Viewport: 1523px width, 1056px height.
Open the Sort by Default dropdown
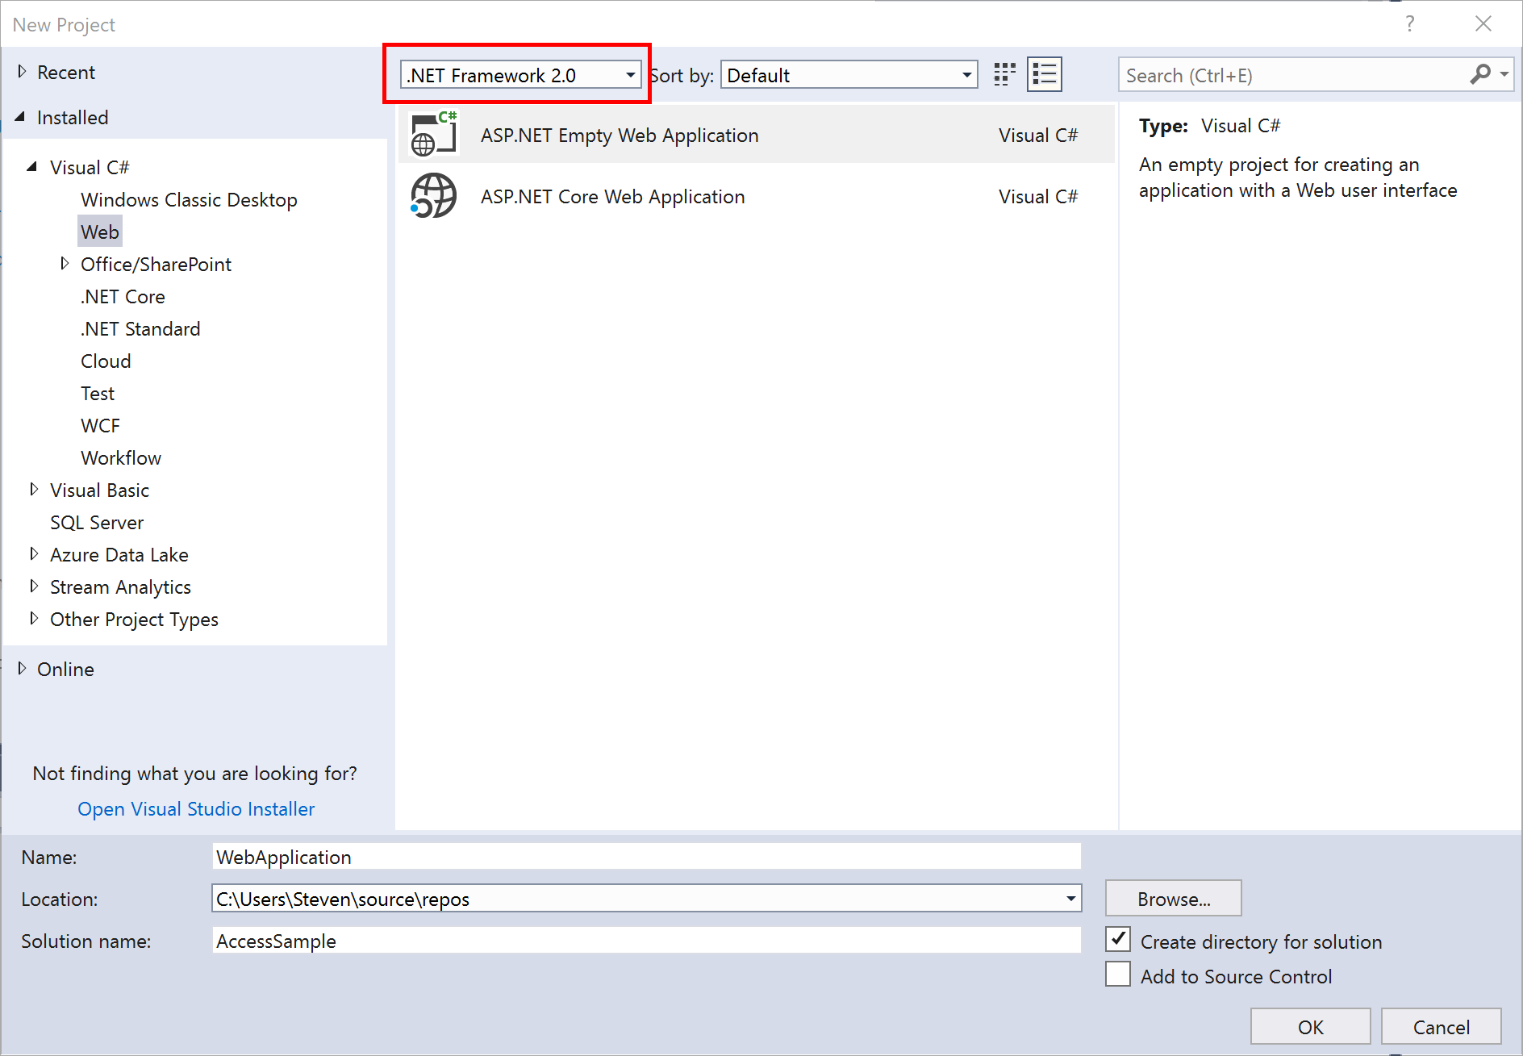click(x=849, y=75)
